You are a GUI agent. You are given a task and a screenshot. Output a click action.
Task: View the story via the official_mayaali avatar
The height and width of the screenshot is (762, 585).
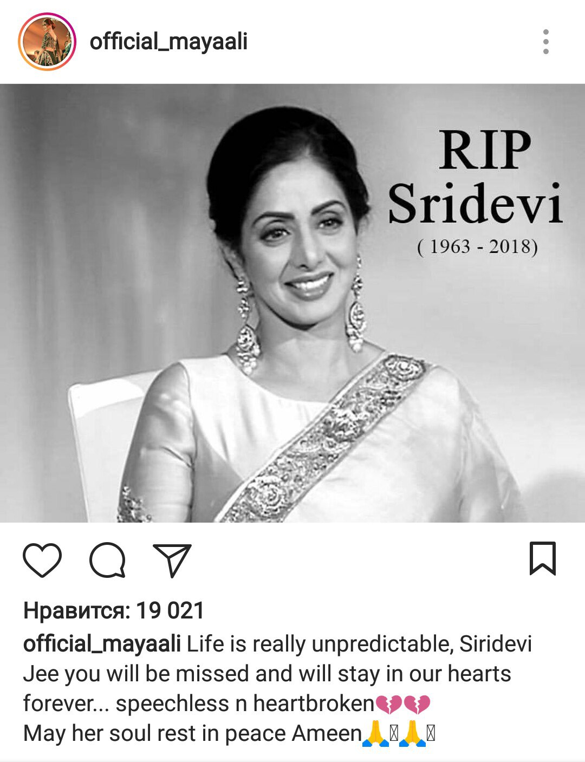(47, 42)
